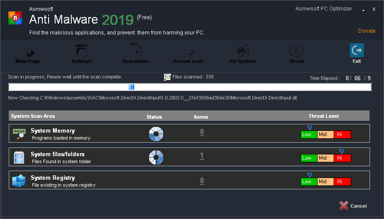Click the Threat Level column header
Image resolution: width=384 pixels, height=219 pixels.
(324, 116)
